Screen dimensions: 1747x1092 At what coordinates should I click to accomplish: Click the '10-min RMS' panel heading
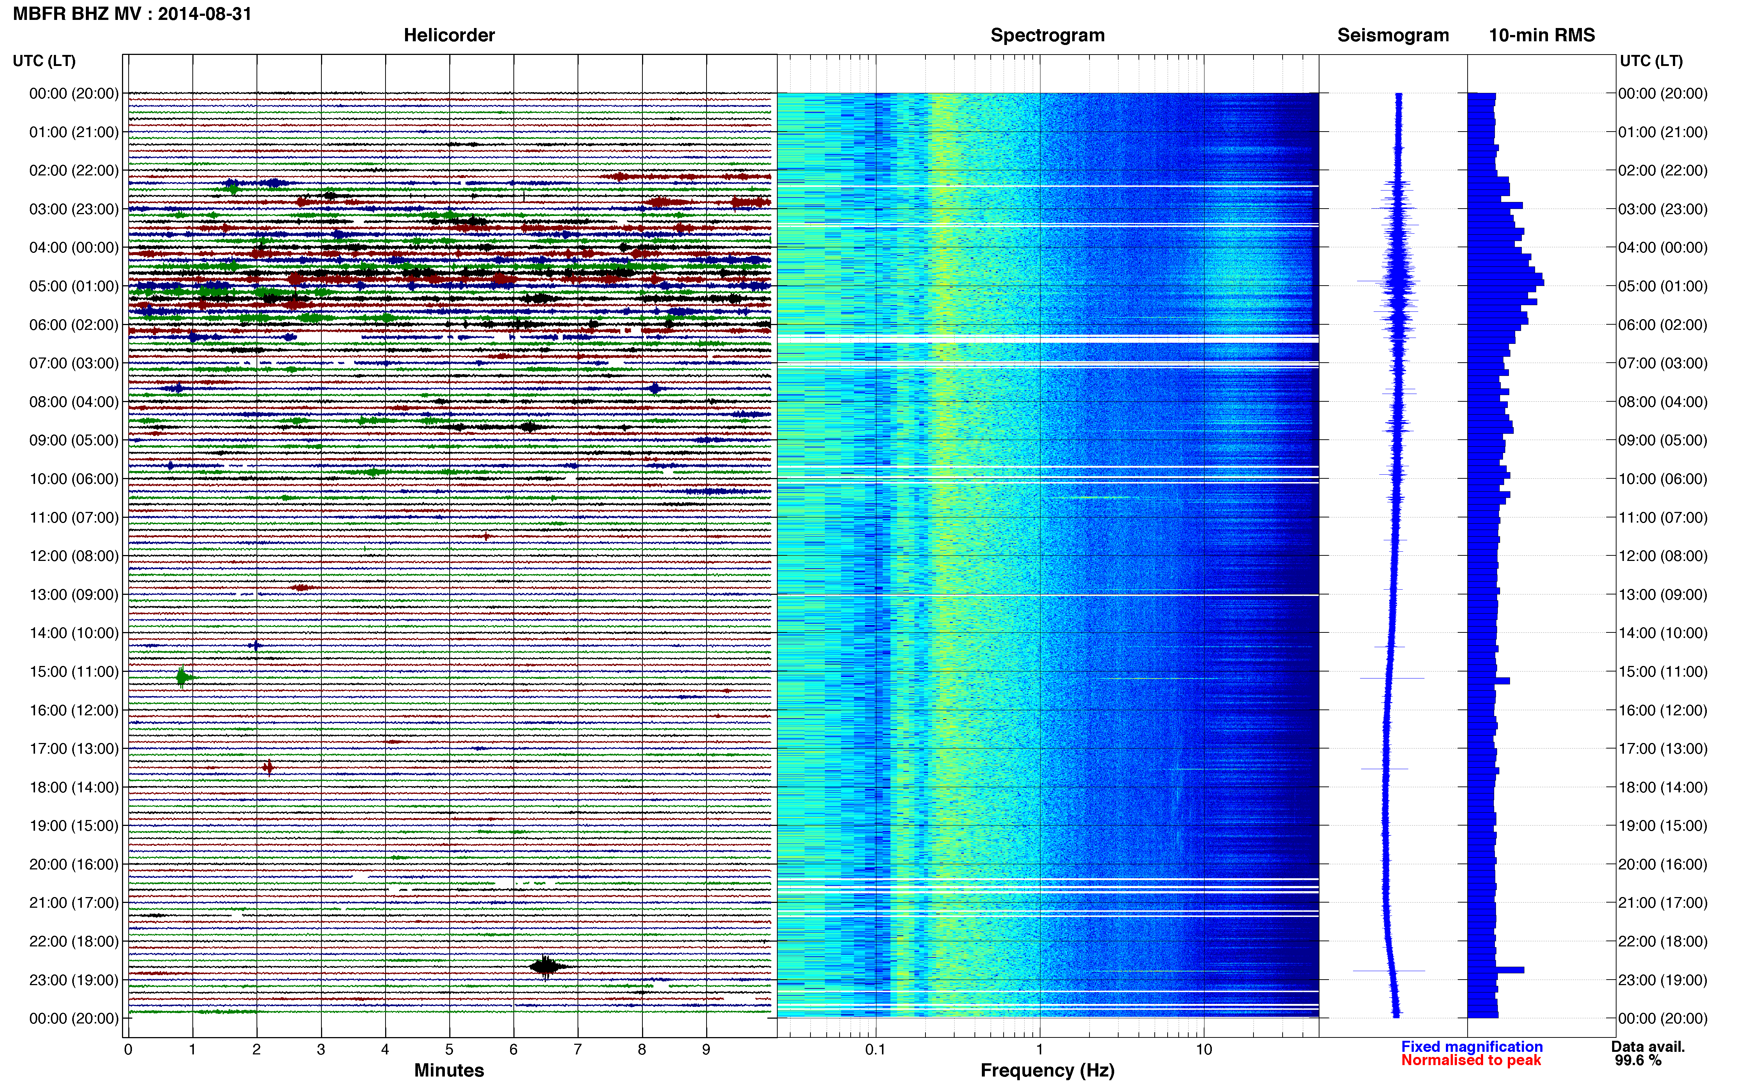pos(1542,35)
